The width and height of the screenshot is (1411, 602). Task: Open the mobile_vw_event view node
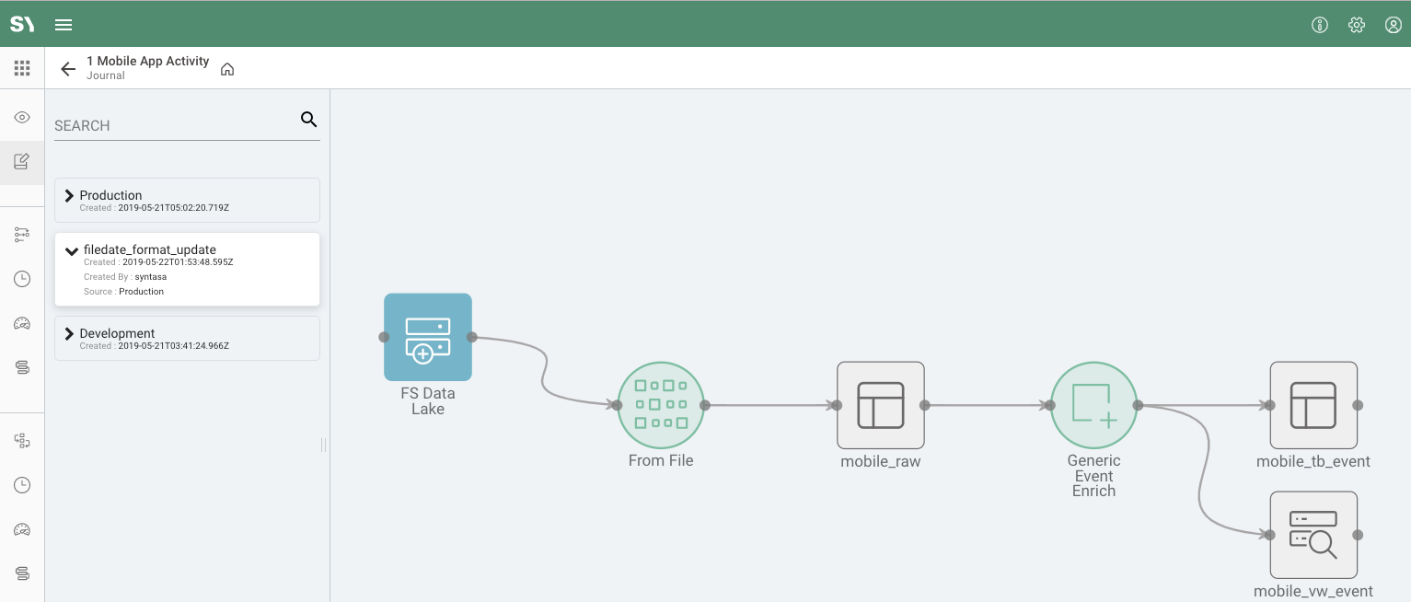tap(1313, 535)
